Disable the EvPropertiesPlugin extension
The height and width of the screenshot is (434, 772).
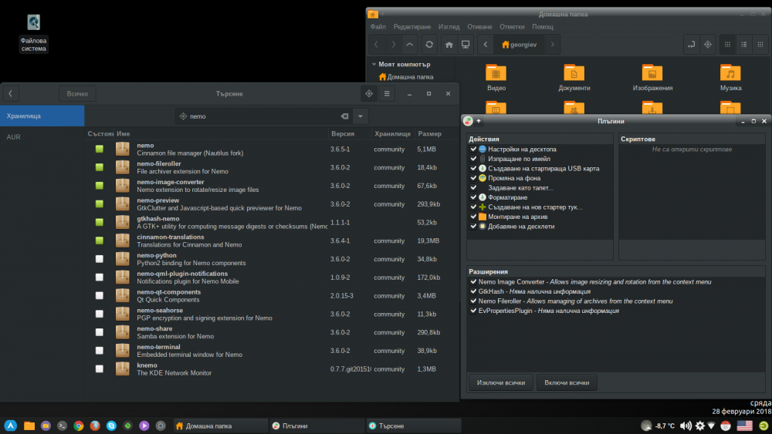(474, 311)
